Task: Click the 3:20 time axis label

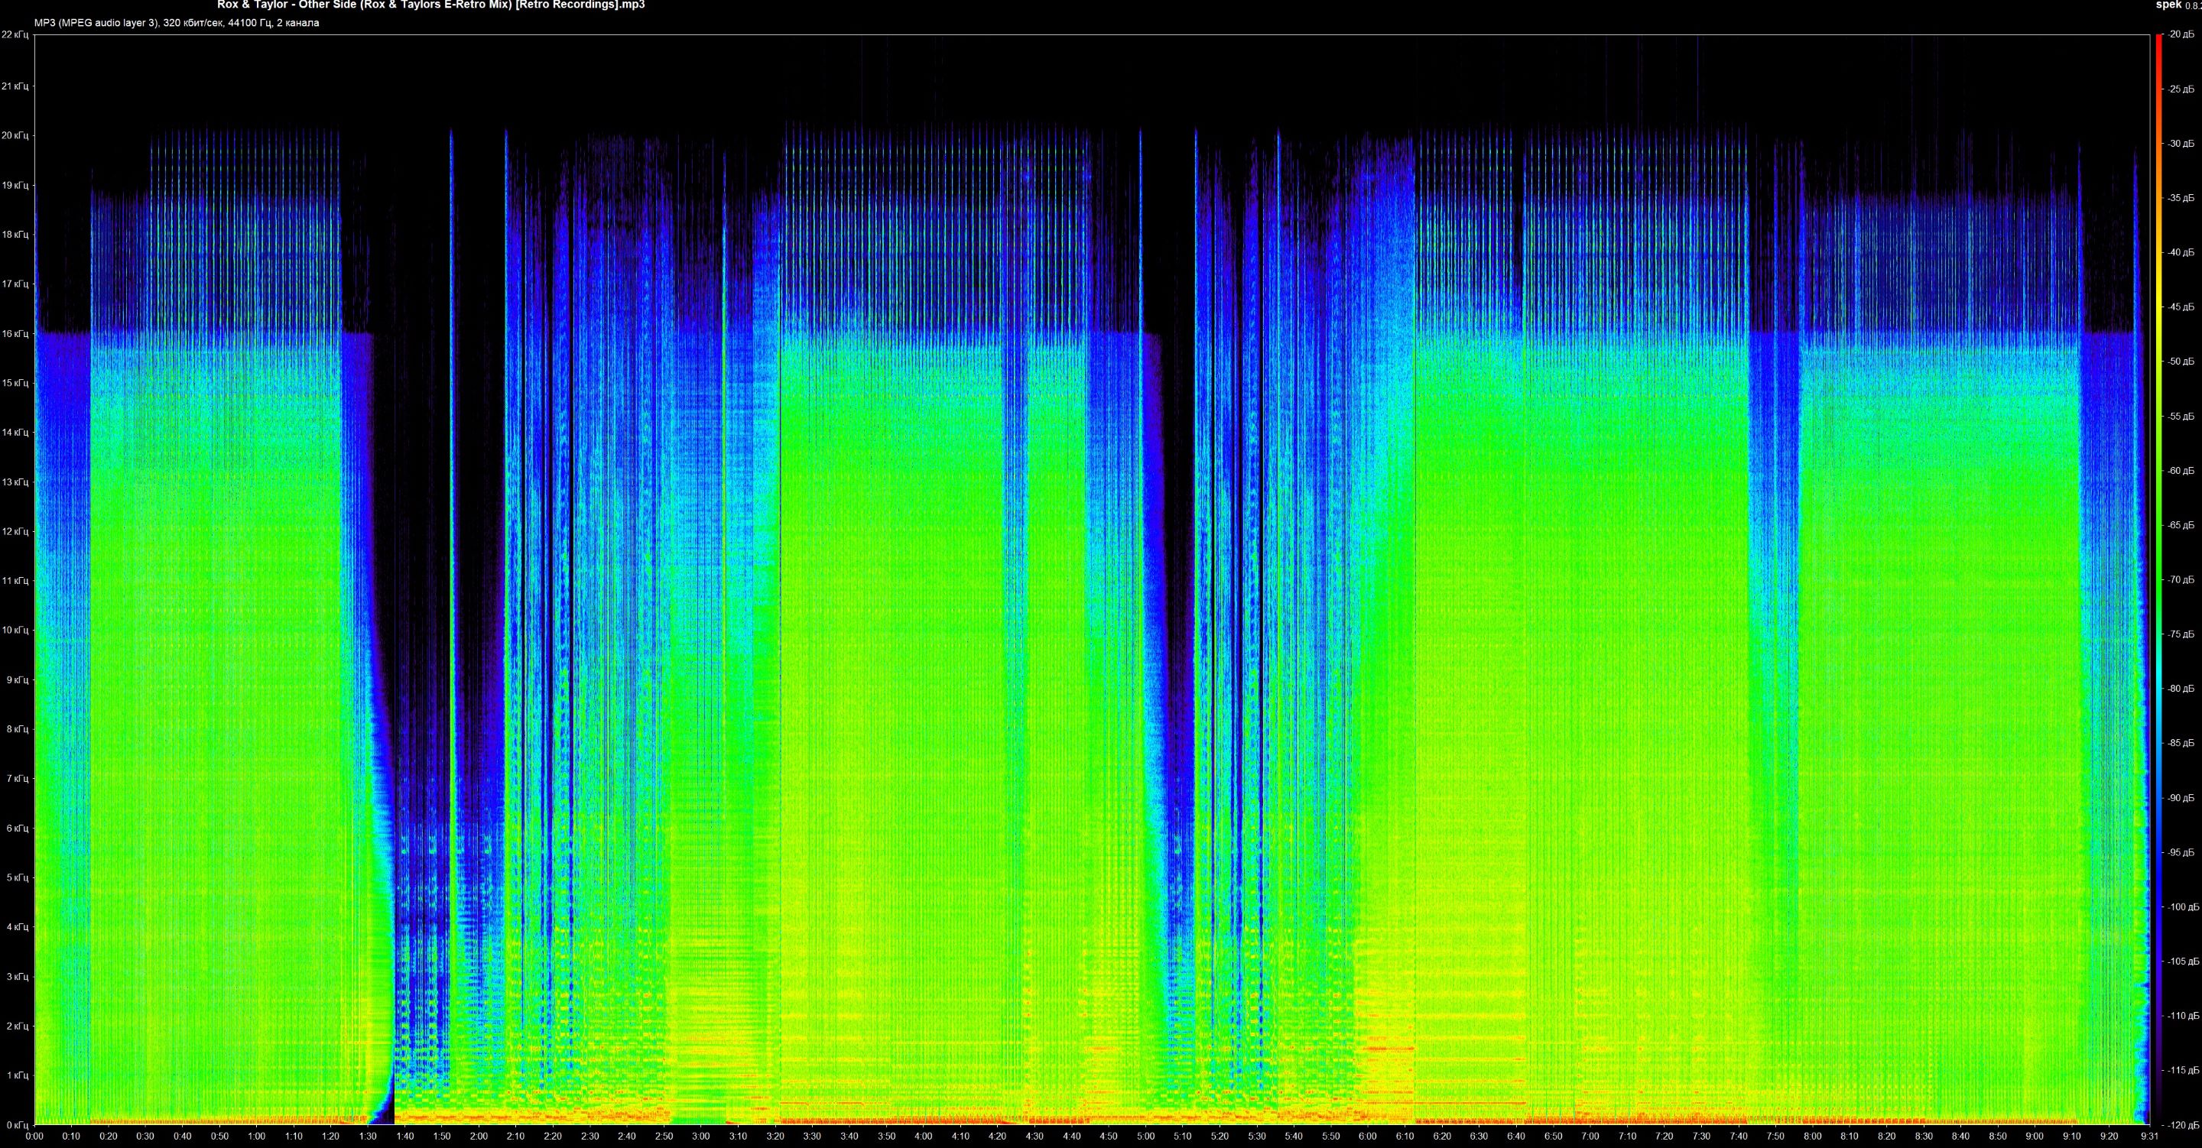Action: pyautogui.click(x=775, y=1137)
